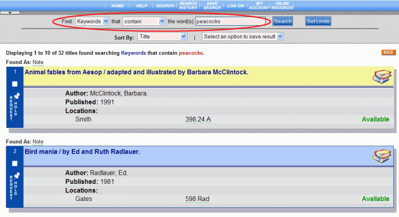Open the Sort By Title dropdown
This screenshot has width=399, height=217.
coord(162,37)
